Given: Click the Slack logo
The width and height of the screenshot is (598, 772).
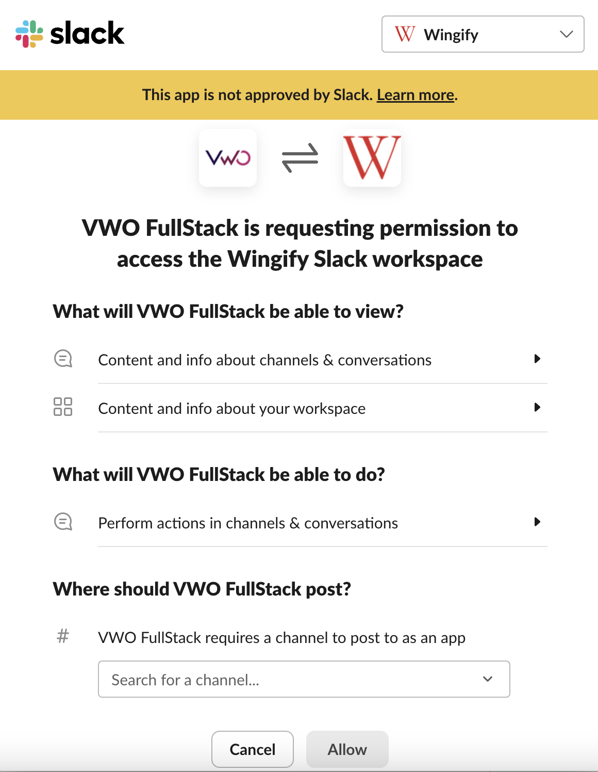Looking at the screenshot, I should [x=70, y=34].
